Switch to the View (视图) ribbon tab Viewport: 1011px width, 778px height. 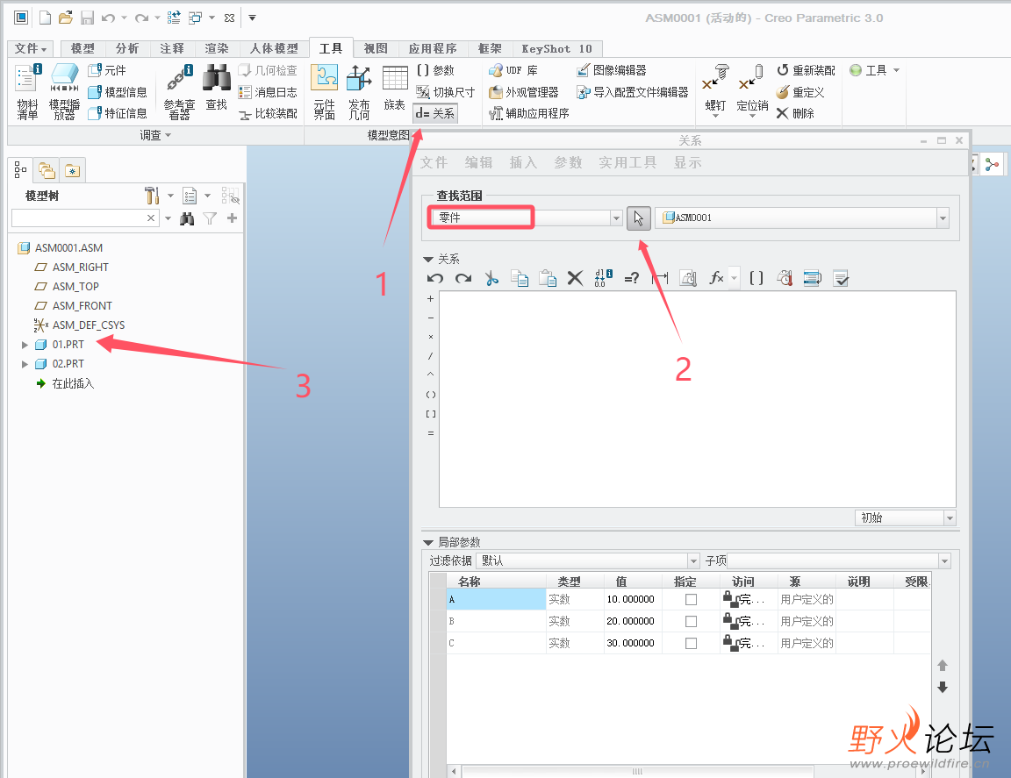click(376, 48)
